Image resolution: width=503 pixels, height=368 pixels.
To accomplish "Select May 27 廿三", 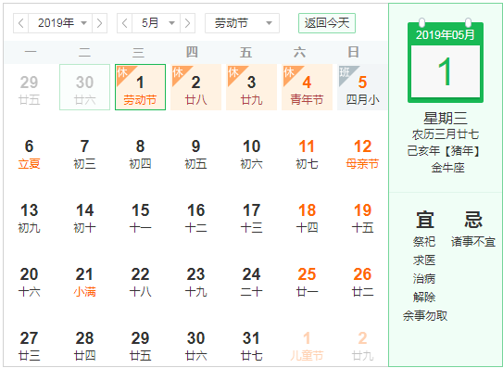I will (30, 346).
